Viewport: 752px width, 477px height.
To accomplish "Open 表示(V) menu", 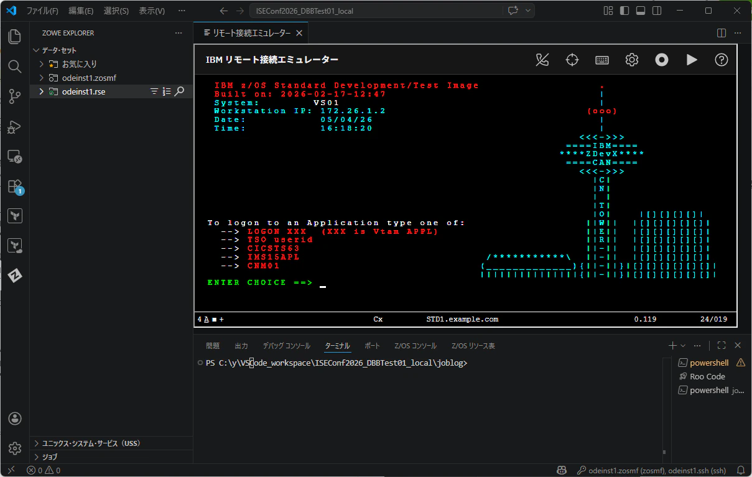I will 152,11.
